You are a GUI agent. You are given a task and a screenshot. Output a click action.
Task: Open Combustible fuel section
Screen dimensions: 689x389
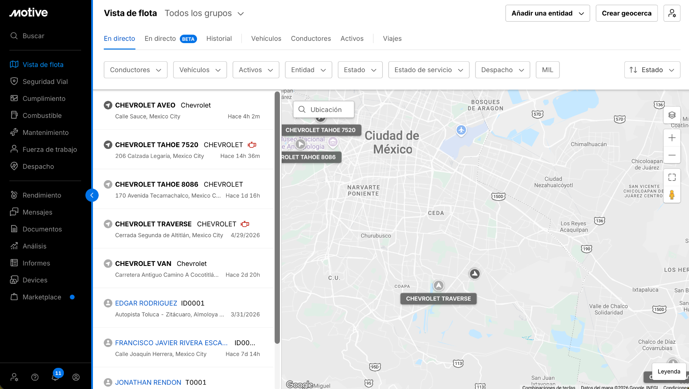point(42,116)
